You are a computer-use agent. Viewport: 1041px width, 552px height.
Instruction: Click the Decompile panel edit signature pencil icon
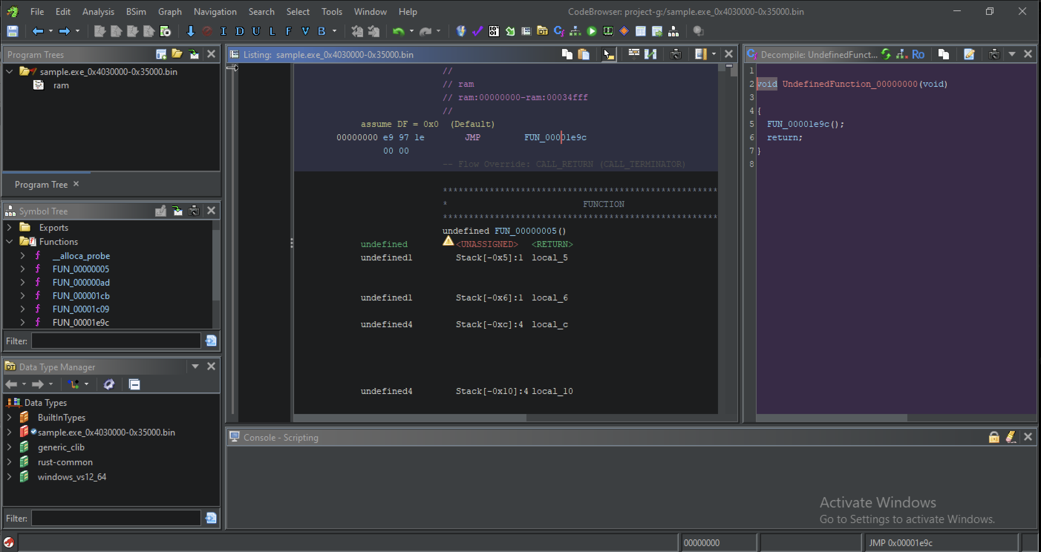tap(969, 54)
